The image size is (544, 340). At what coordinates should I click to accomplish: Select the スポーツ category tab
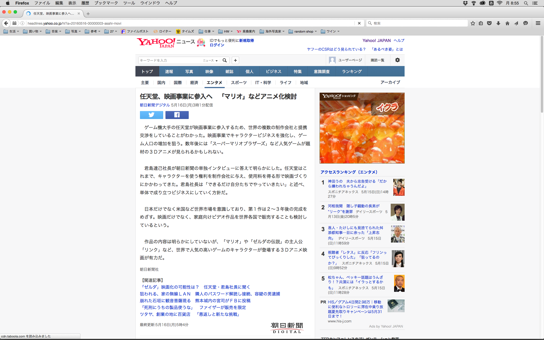click(239, 82)
